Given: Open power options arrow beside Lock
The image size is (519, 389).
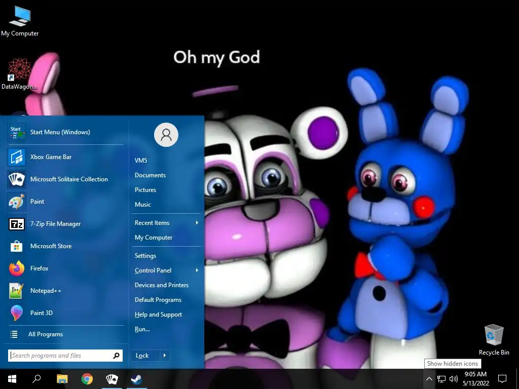Looking at the screenshot, I should tap(165, 356).
